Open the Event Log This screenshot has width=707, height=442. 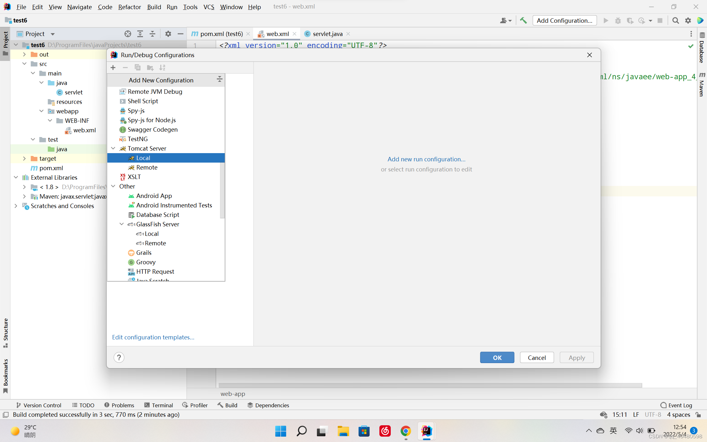click(676, 405)
